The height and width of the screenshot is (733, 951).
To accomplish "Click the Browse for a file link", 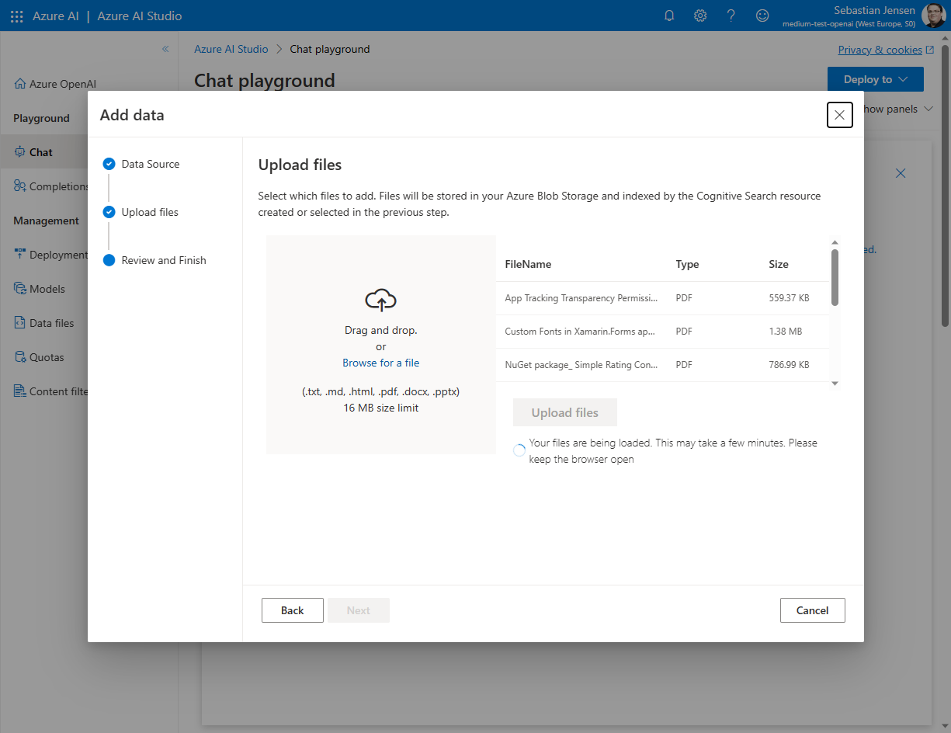I will pyautogui.click(x=380, y=363).
